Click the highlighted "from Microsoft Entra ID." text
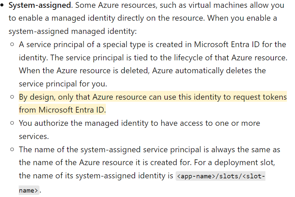Image resolution: width=295 pixels, height=197 pixels. pyautogui.click(x=62, y=110)
